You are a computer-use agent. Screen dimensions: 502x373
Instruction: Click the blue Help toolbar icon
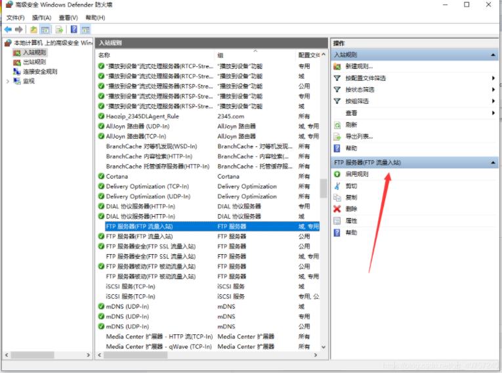pyautogui.click(x=74, y=30)
